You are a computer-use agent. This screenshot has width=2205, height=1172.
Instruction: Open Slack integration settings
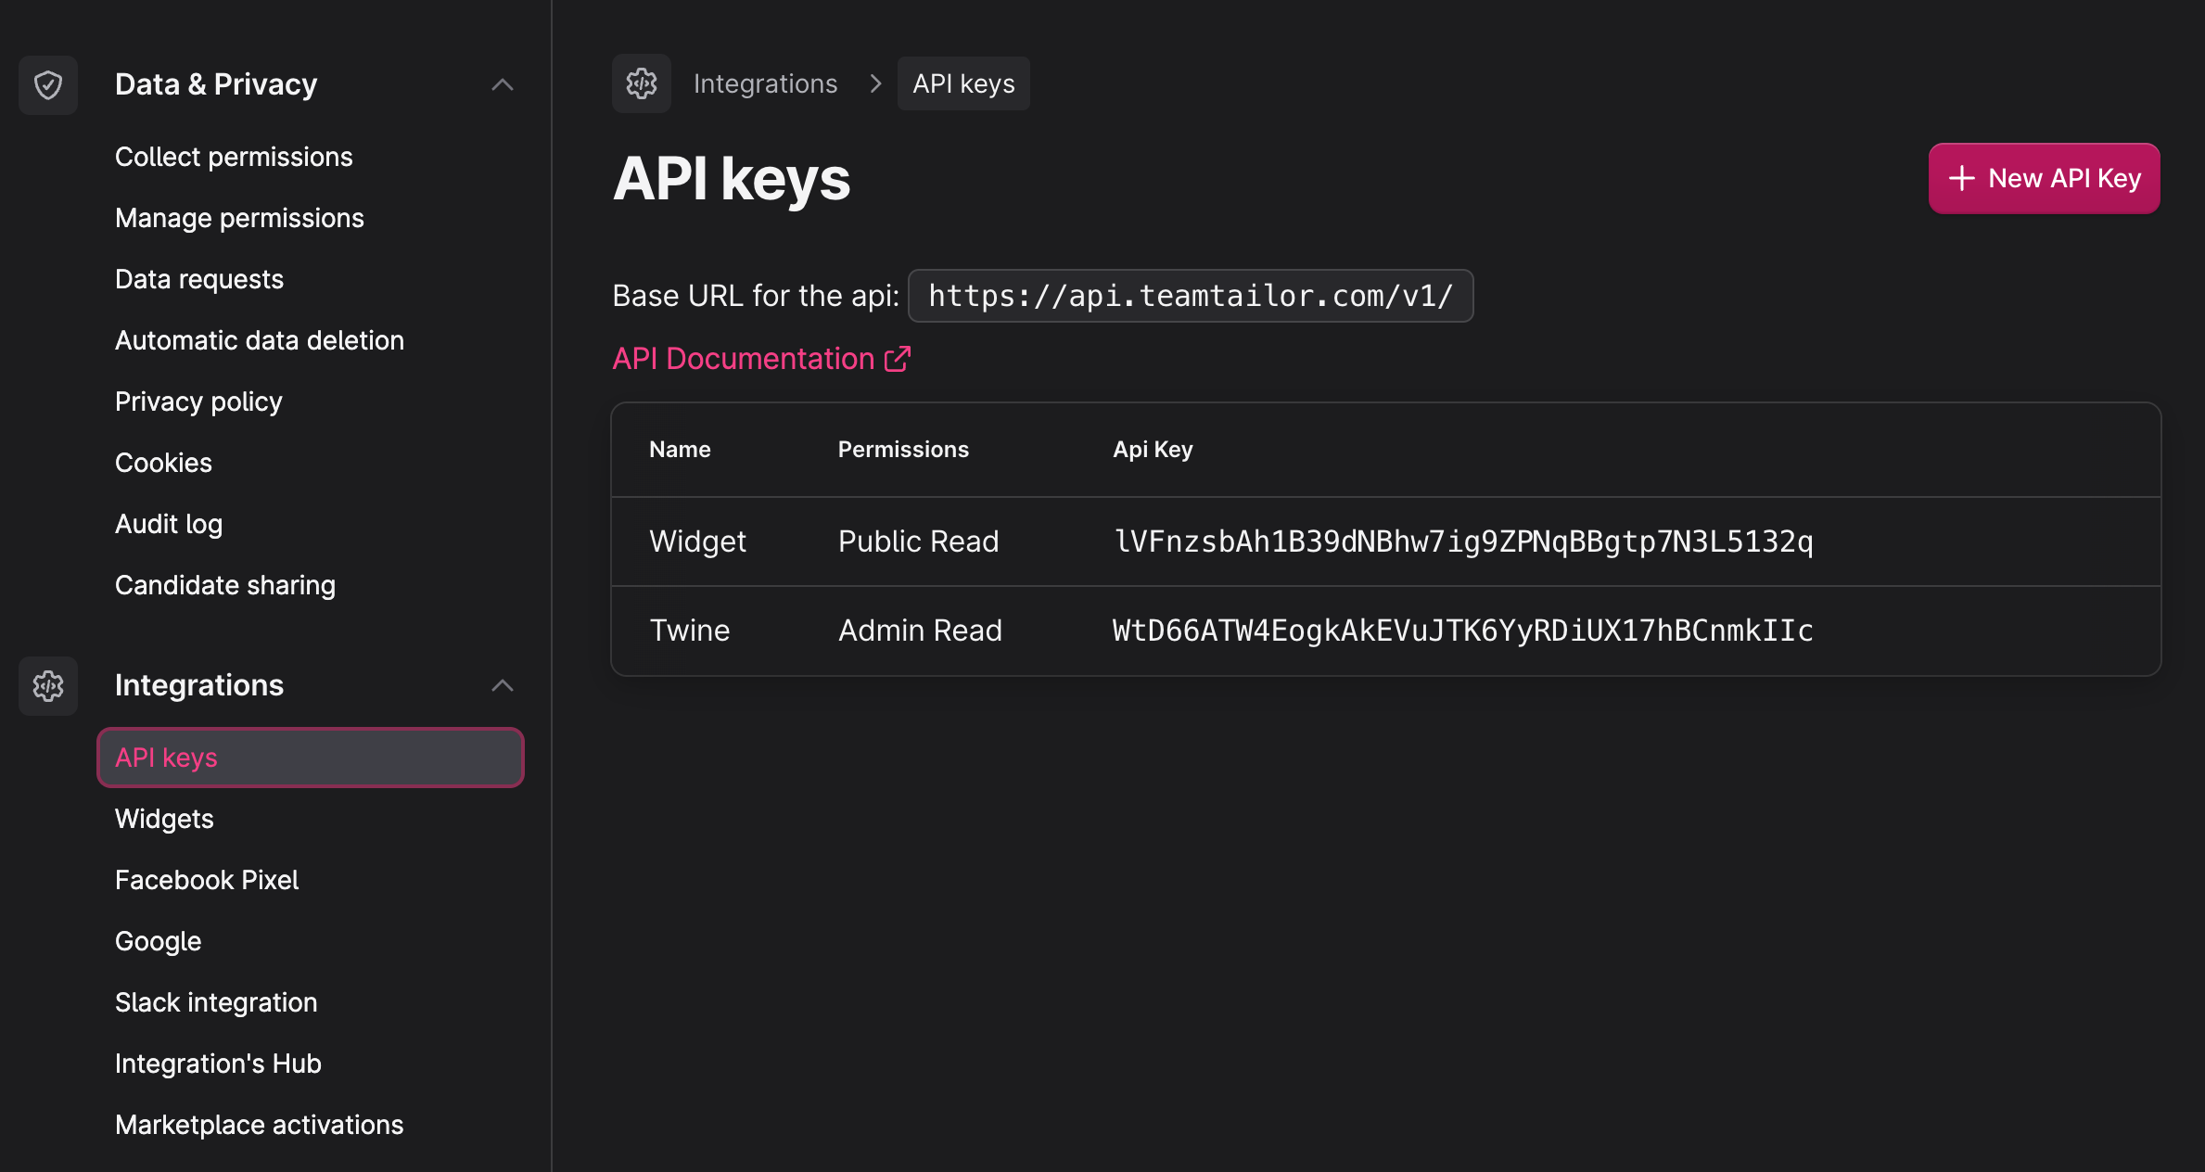pyautogui.click(x=216, y=1002)
